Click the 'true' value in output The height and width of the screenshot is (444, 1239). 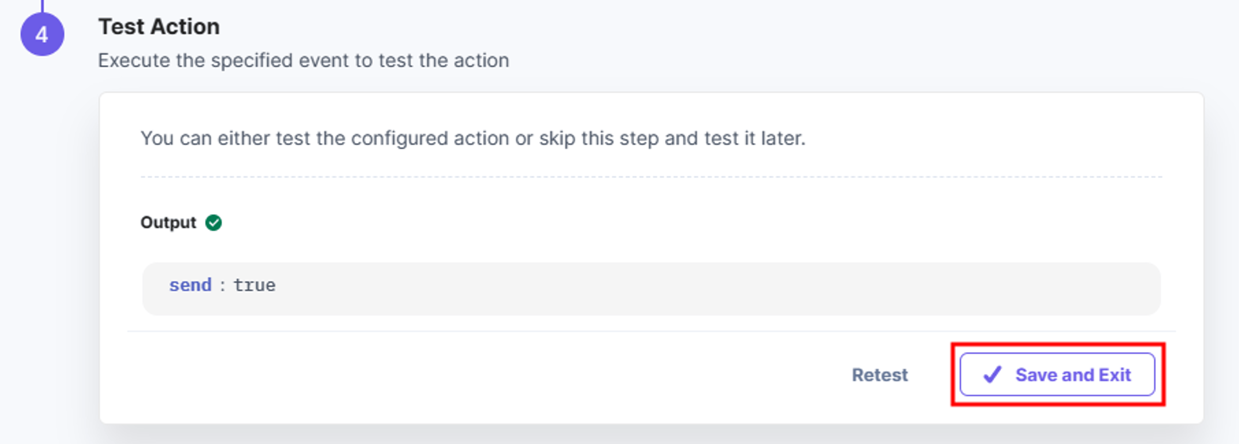click(x=255, y=286)
